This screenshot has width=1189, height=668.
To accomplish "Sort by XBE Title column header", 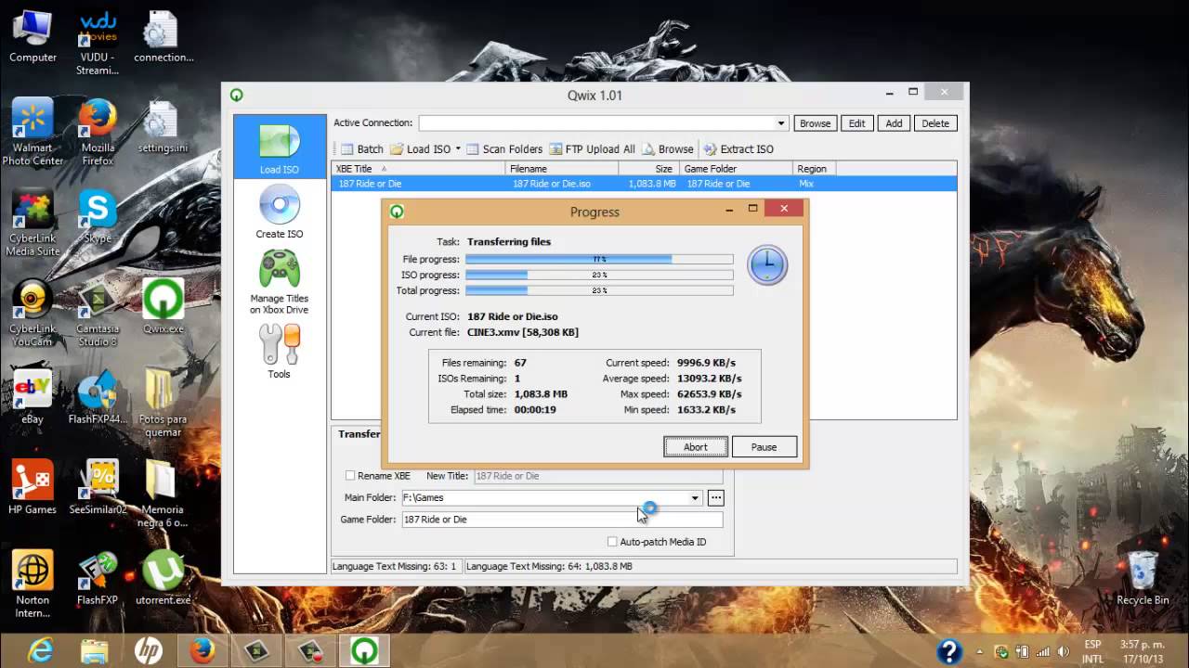I will (419, 169).
